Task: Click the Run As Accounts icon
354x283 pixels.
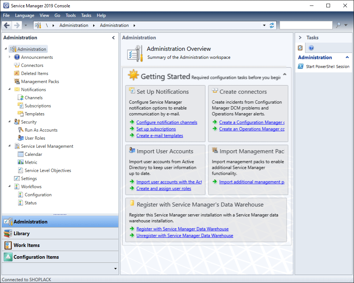Action: pyautogui.click(x=21, y=130)
